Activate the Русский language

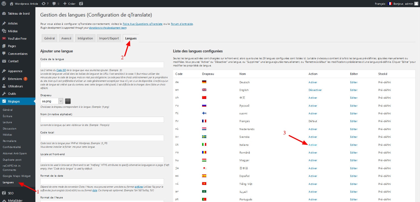[313, 106]
